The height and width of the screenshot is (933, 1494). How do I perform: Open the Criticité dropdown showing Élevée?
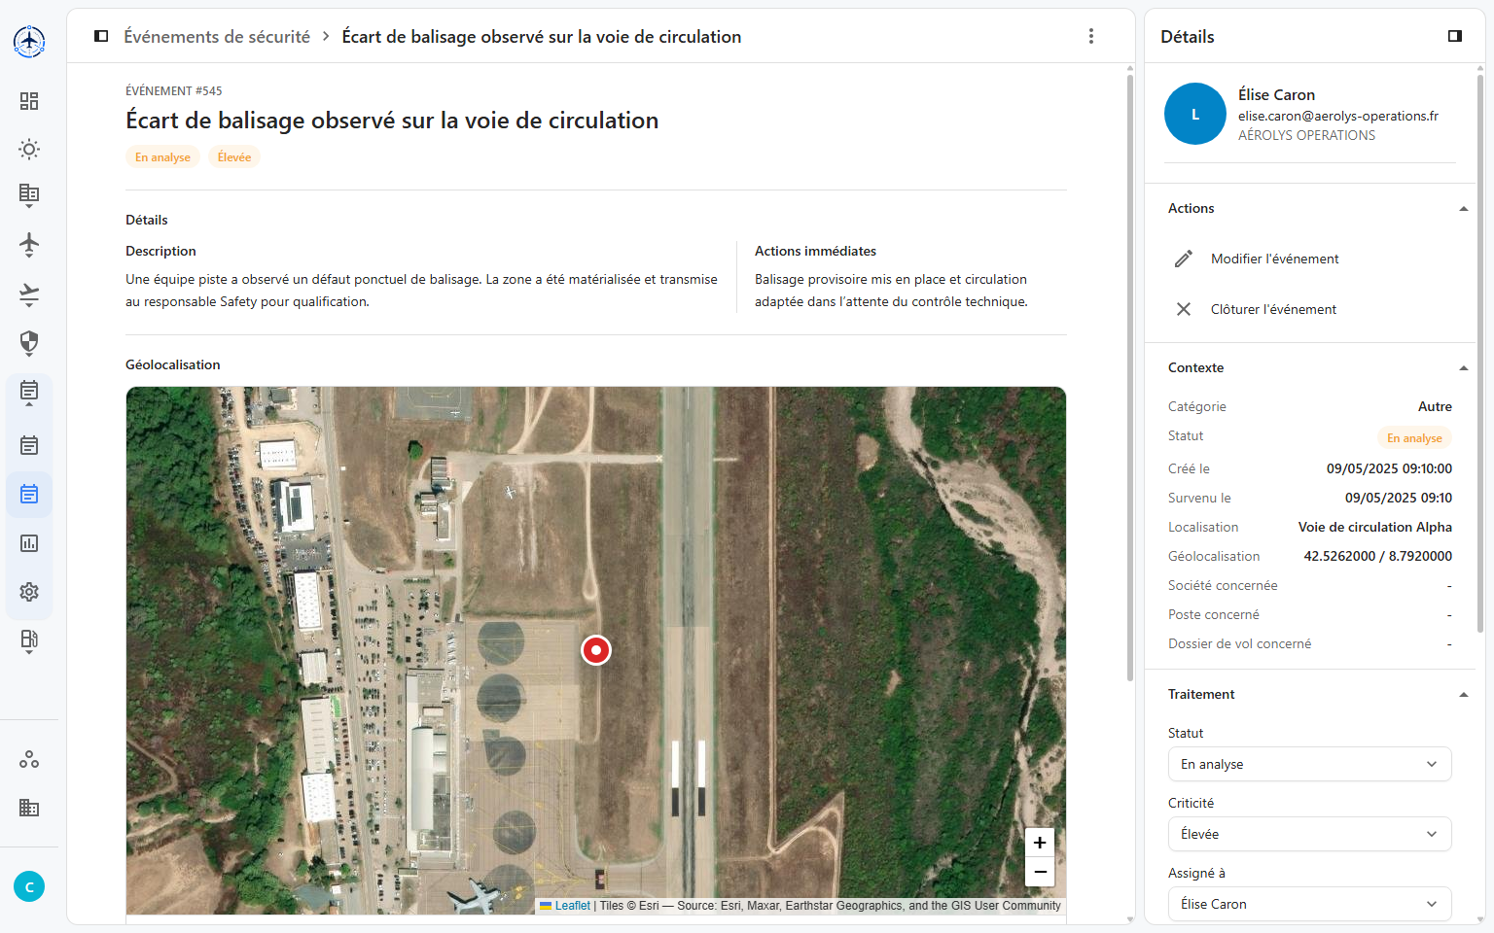pyautogui.click(x=1310, y=834)
